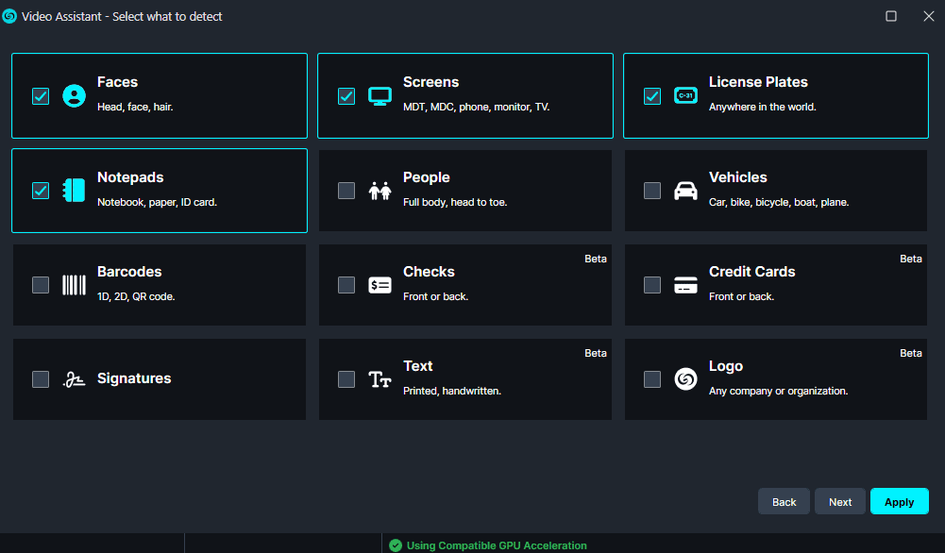This screenshot has height=553, width=945.
Task: Click the Credit Cards icon
Action: coord(685,285)
